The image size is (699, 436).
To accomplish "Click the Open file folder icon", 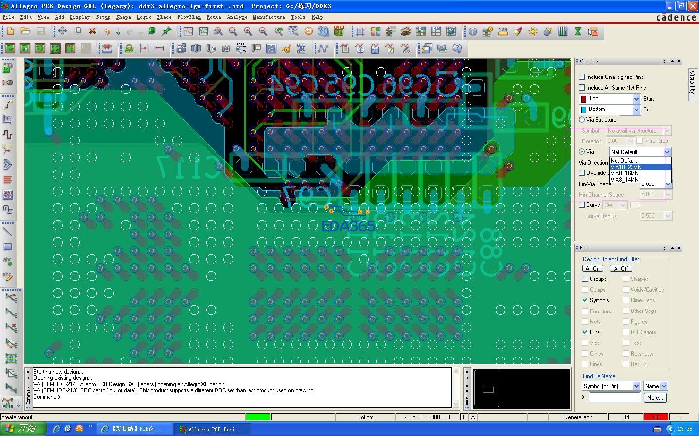I will [25, 31].
